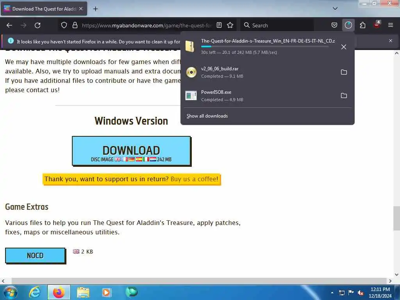400x300 pixels.
Task: Click the vertical scrollbar thumb
Action: (x=396, y=218)
